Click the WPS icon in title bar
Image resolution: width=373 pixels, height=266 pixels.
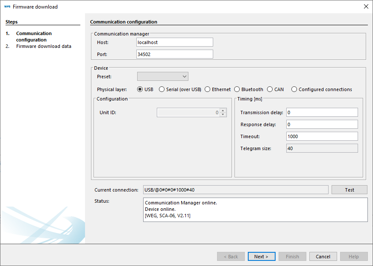tap(7, 6)
